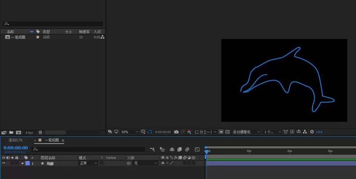The height and width of the screenshot is (179, 356).
Task: Sort project items by 名称 column
Action: click(x=10, y=32)
